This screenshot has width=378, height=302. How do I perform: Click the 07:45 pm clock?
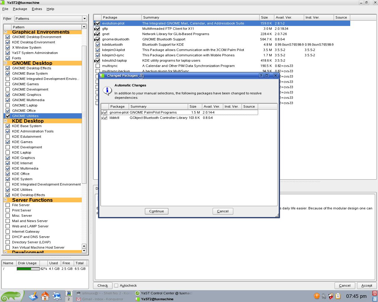[356, 296]
